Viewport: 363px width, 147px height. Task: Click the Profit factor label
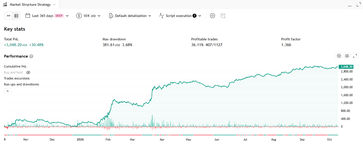(291, 39)
